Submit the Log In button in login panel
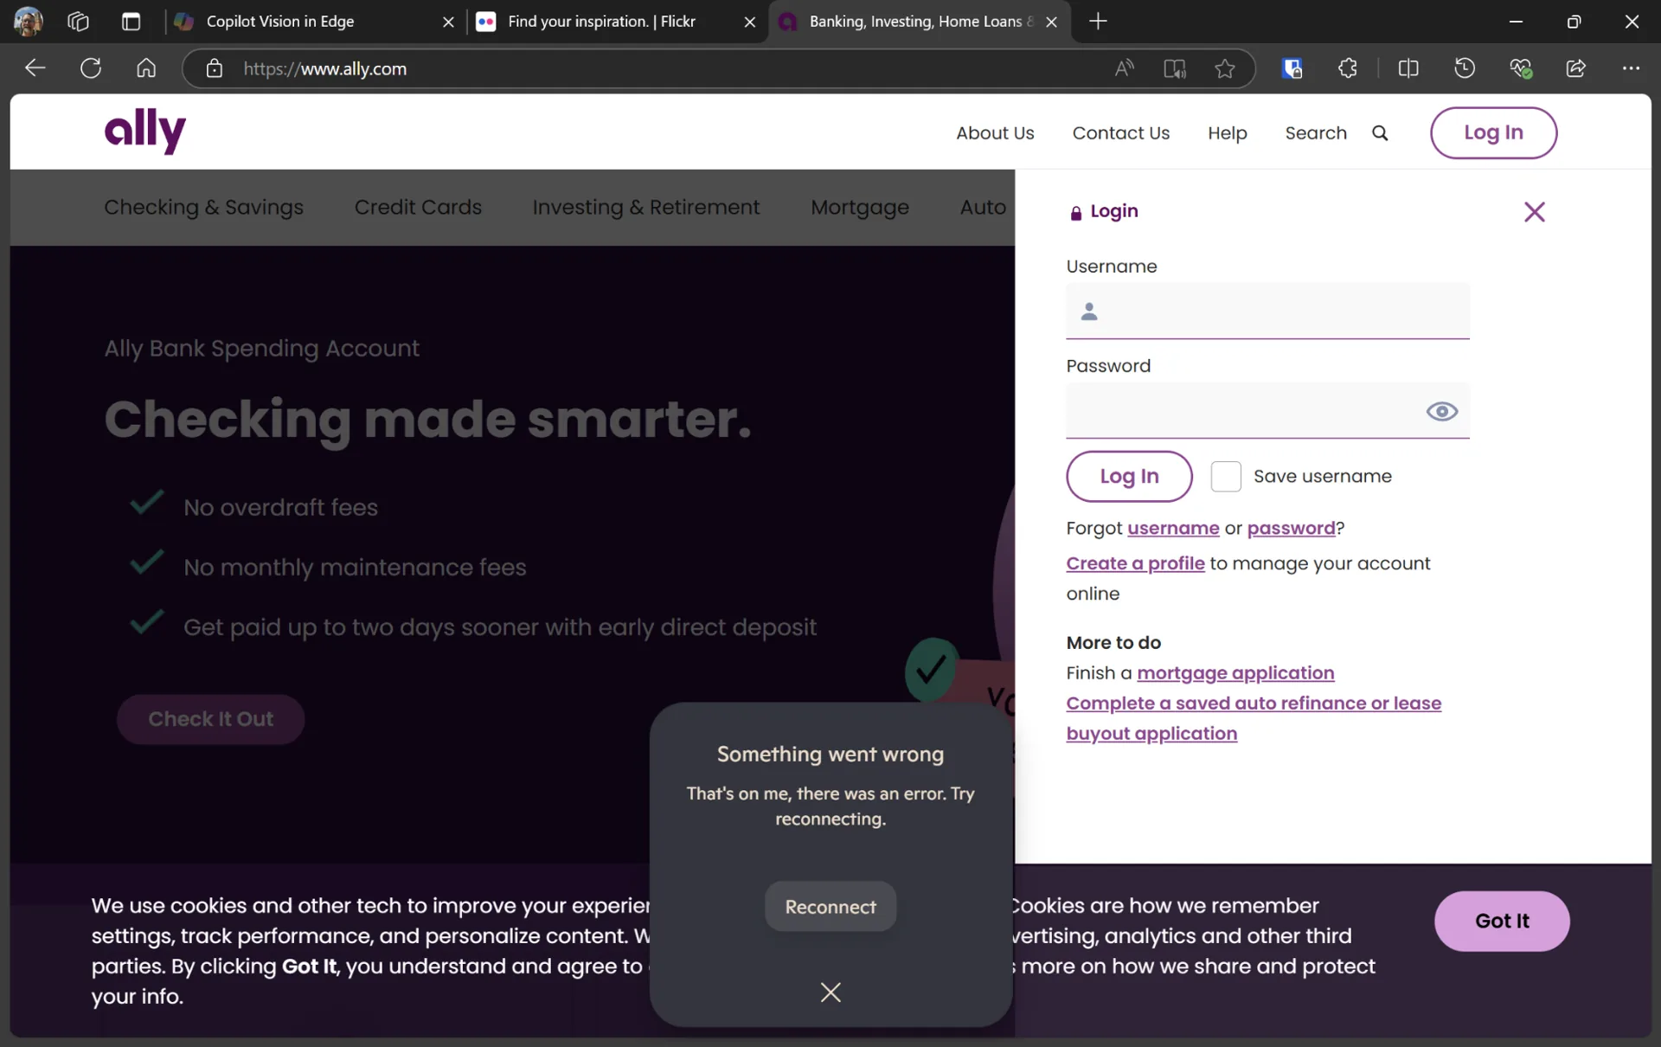 pyautogui.click(x=1129, y=477)
